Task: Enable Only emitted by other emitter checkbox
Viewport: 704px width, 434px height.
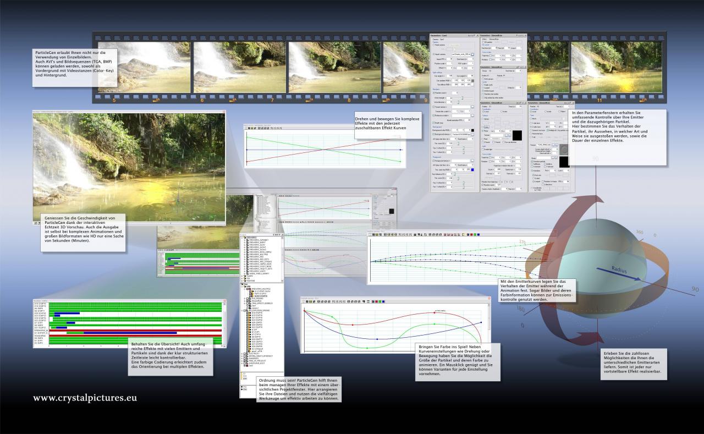Action: tap(483, 98)
